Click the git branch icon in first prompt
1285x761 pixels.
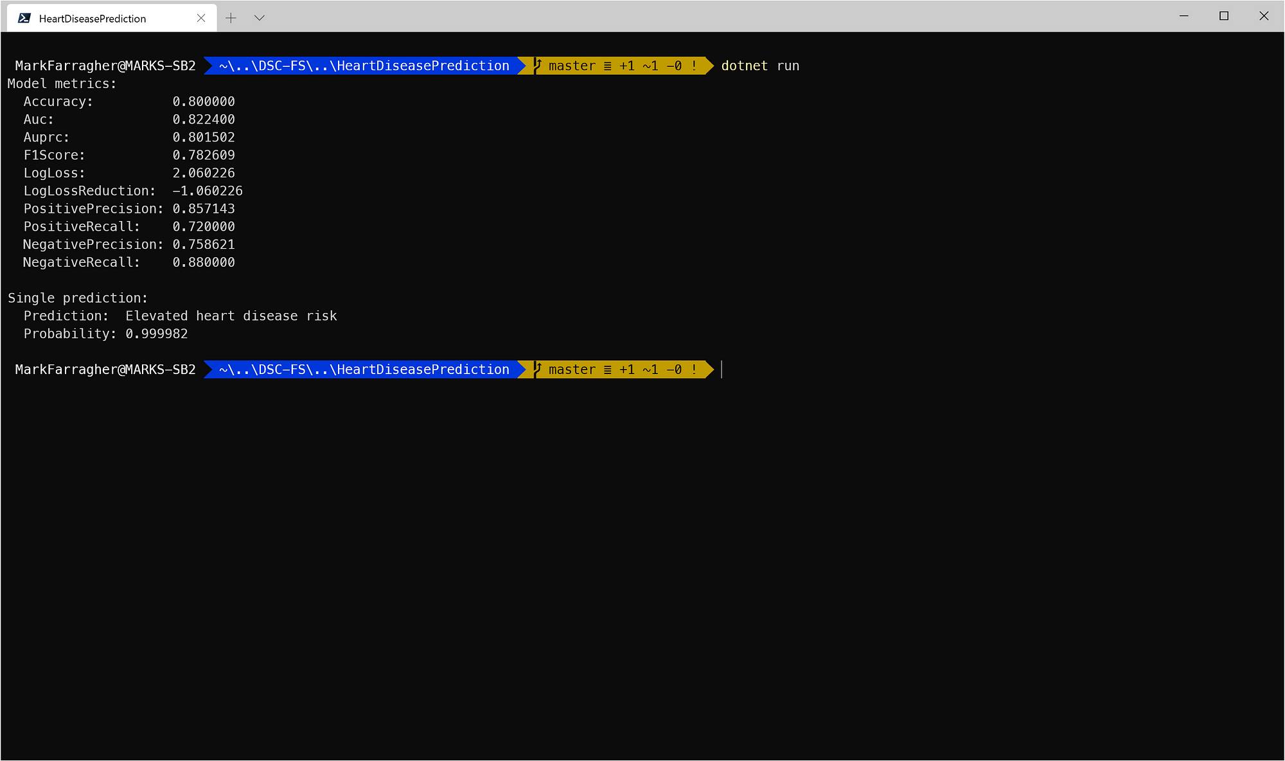pyautogui.click(x=538, y=66)
